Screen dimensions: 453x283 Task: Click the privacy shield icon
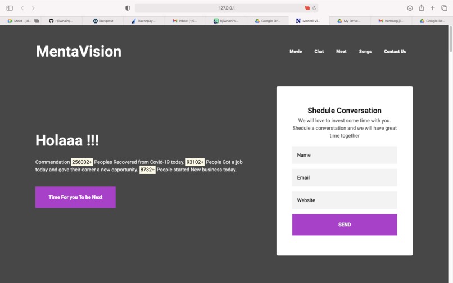pos(128,8)
